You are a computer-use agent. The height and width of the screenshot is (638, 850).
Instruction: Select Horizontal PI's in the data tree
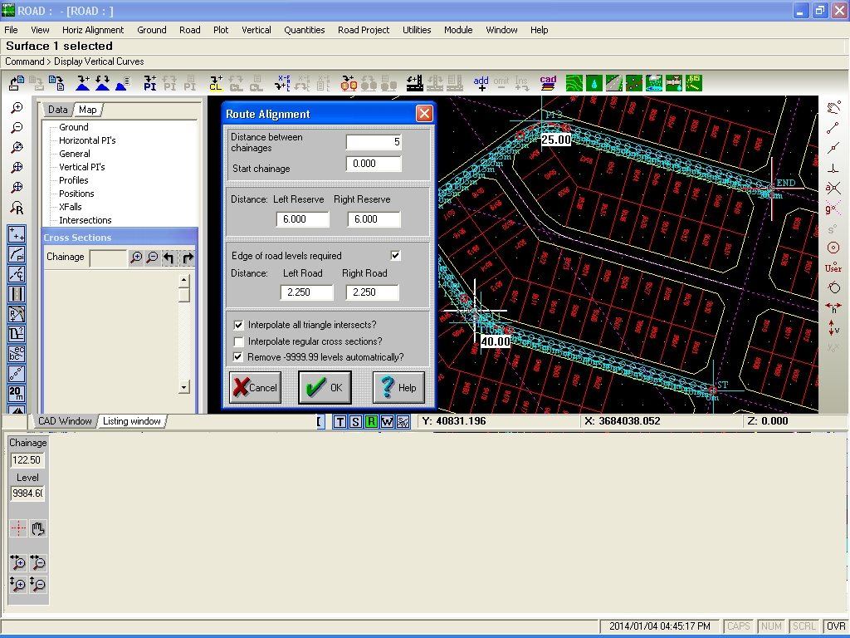87,140
